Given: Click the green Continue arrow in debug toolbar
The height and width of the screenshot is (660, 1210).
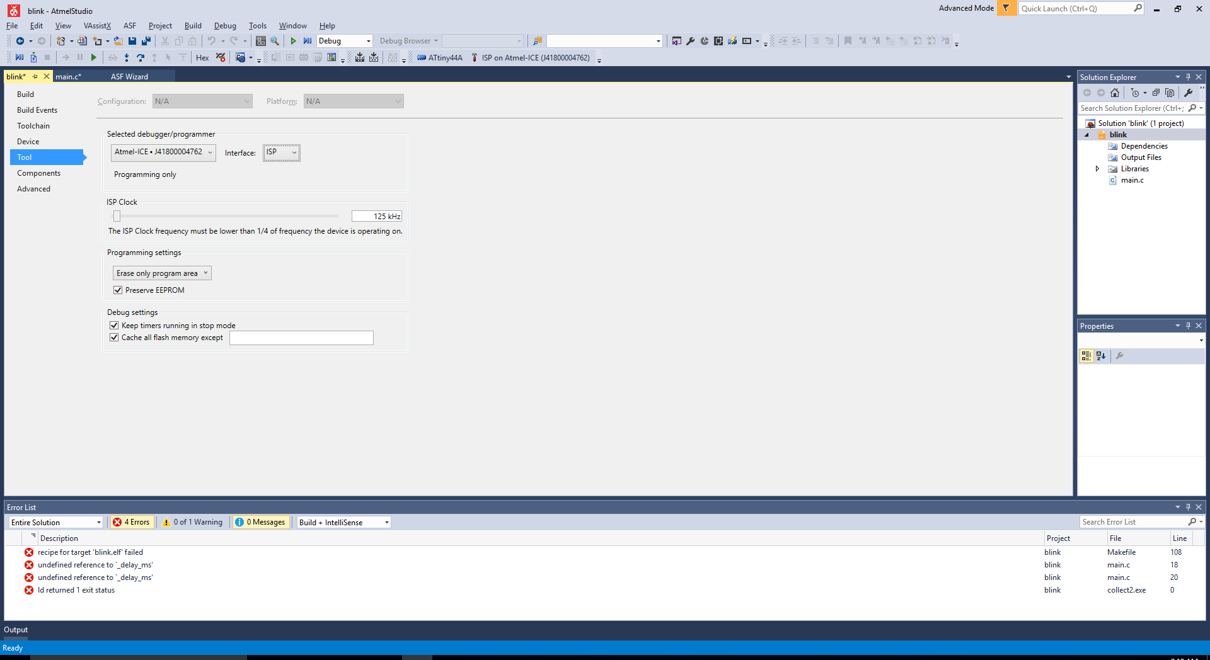Looking at the screenshot, I should click(x=94, y=57).
